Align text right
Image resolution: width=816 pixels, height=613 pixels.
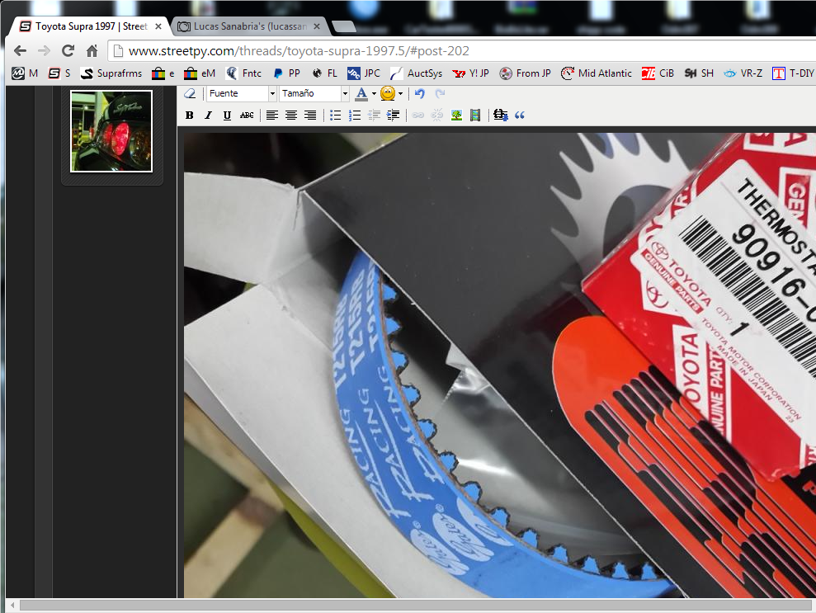[310, 116]
